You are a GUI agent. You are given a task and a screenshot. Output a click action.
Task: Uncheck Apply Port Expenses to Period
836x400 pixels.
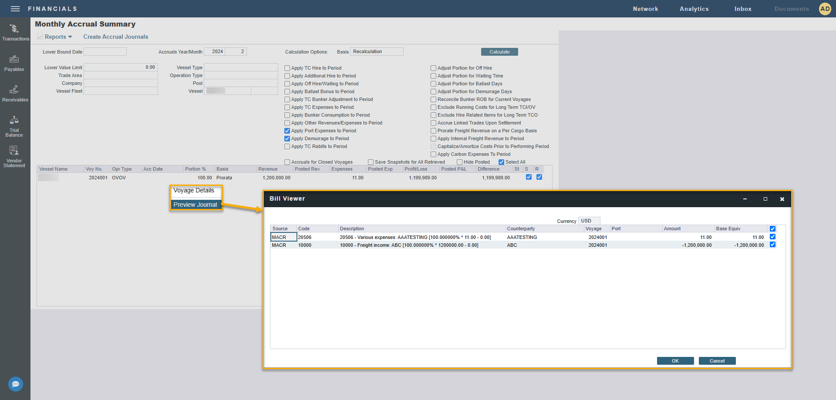(287, 131)
